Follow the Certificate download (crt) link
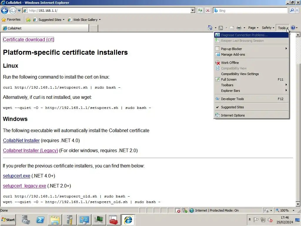This screenshot has height=226, width=301. (29, 39)
